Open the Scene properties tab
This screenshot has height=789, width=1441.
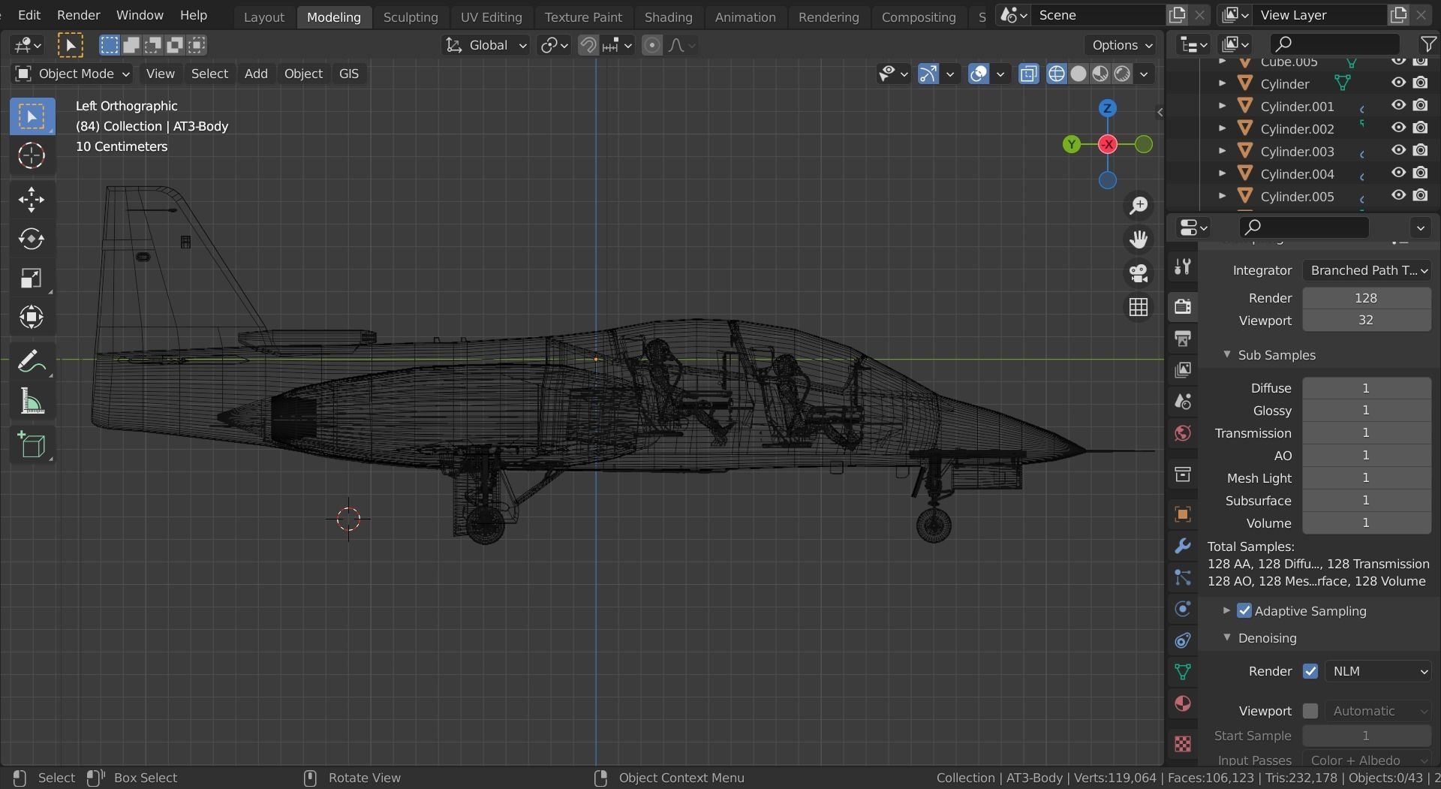point(1183,402)
